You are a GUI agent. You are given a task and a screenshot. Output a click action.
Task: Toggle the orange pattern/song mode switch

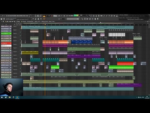click(x=44, y=16)
